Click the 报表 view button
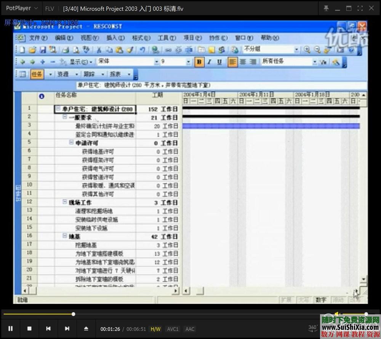 [x=117, y=74]
